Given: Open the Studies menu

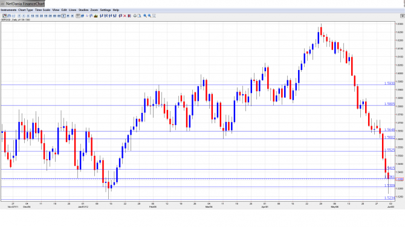Looking at the screenshot, I should click(x=83, y=10).
